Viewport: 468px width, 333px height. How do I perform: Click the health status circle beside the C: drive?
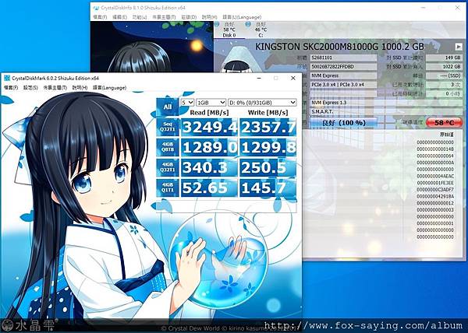248,24
